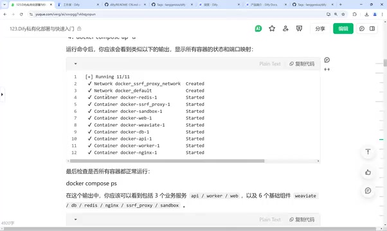
Task: Switch to the dify/README_CN.md tab
Action: tap(125, 4)
